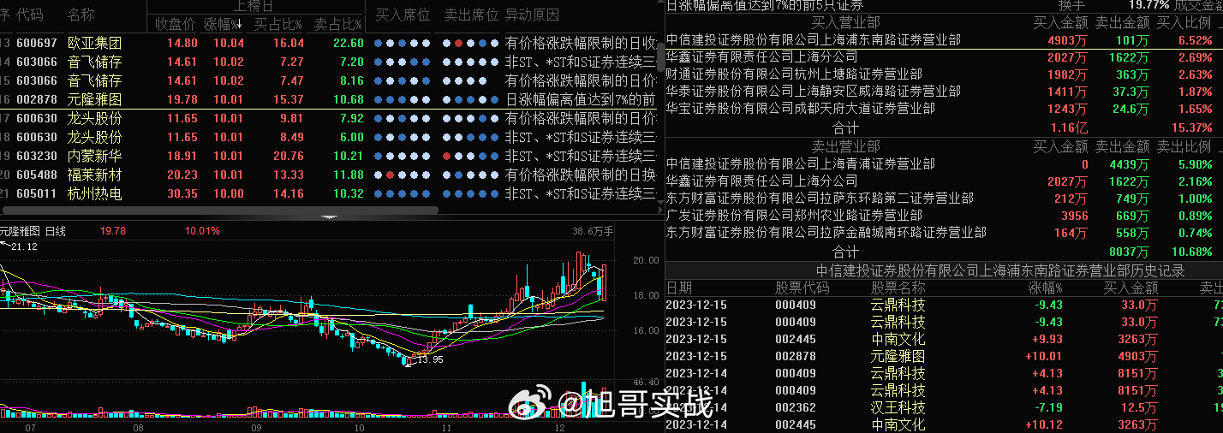Select 龙头股份 row with 买占比 8.49
The image size is (1223, 433).
pyautogui.click(x=329, y=137)
